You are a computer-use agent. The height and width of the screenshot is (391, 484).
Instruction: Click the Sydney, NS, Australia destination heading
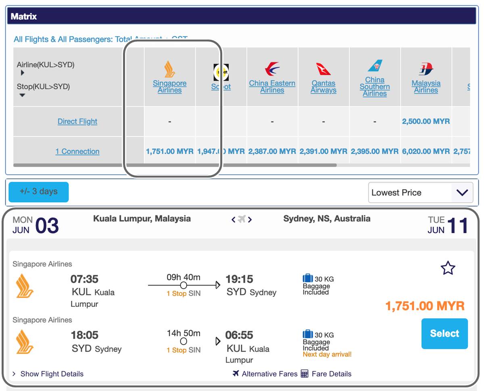coord(327,219)
